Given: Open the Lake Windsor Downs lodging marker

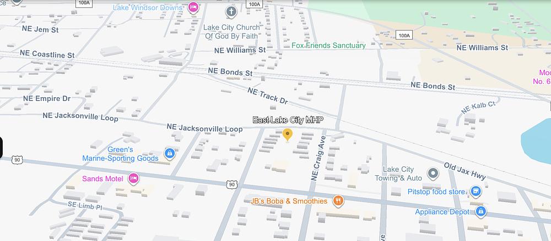Looking at the screenshot, I should [x=193, y=7].
